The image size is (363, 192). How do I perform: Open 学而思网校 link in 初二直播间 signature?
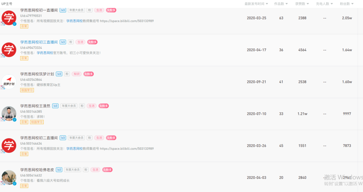[74, 148]
